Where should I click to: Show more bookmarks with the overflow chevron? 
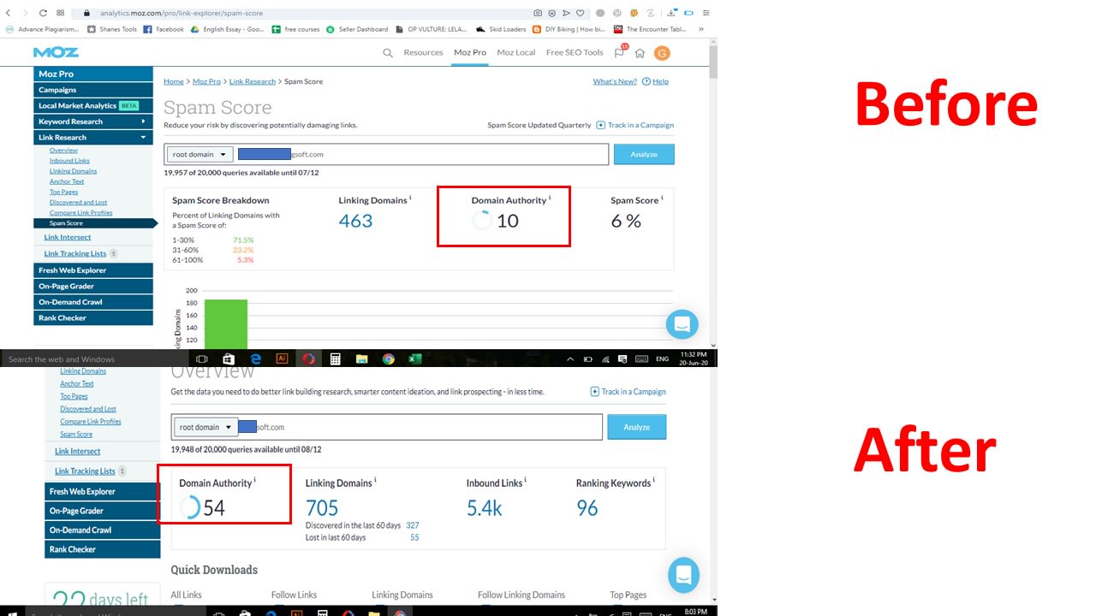click(701, 29)
